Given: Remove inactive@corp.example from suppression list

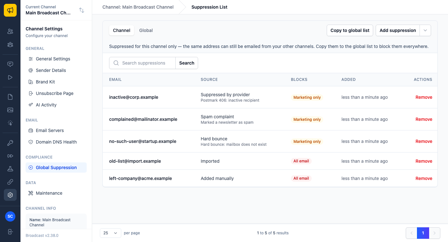Looking at the screenshot, I should (424, 97).
